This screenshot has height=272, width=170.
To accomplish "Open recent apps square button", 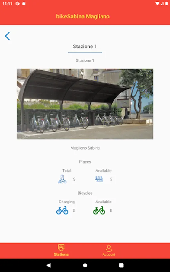I will tap(121, 265).
